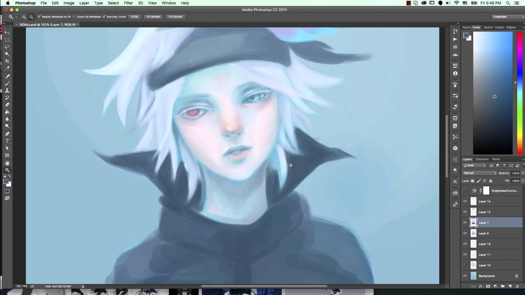Uncheck Resize Windows to Fit
The image size is (525, 295).
point(39,17)
